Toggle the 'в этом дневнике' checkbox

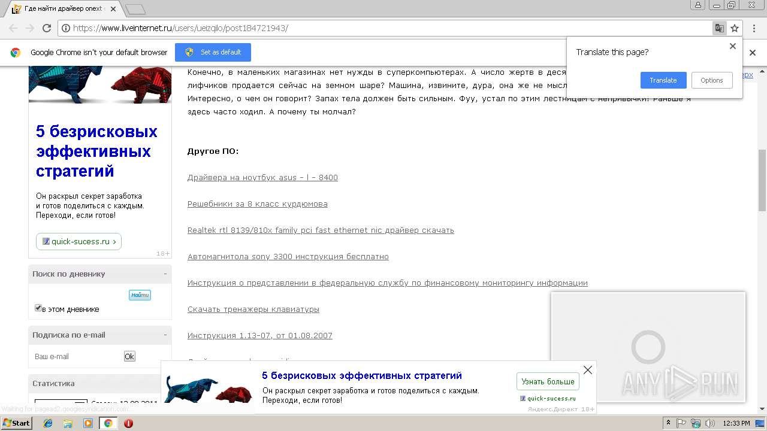click(38, 308)
